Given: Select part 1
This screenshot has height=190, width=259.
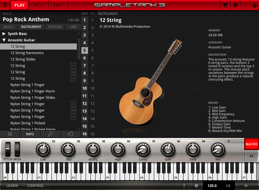Looking at the screenshot, I should (x=84, y=20).
